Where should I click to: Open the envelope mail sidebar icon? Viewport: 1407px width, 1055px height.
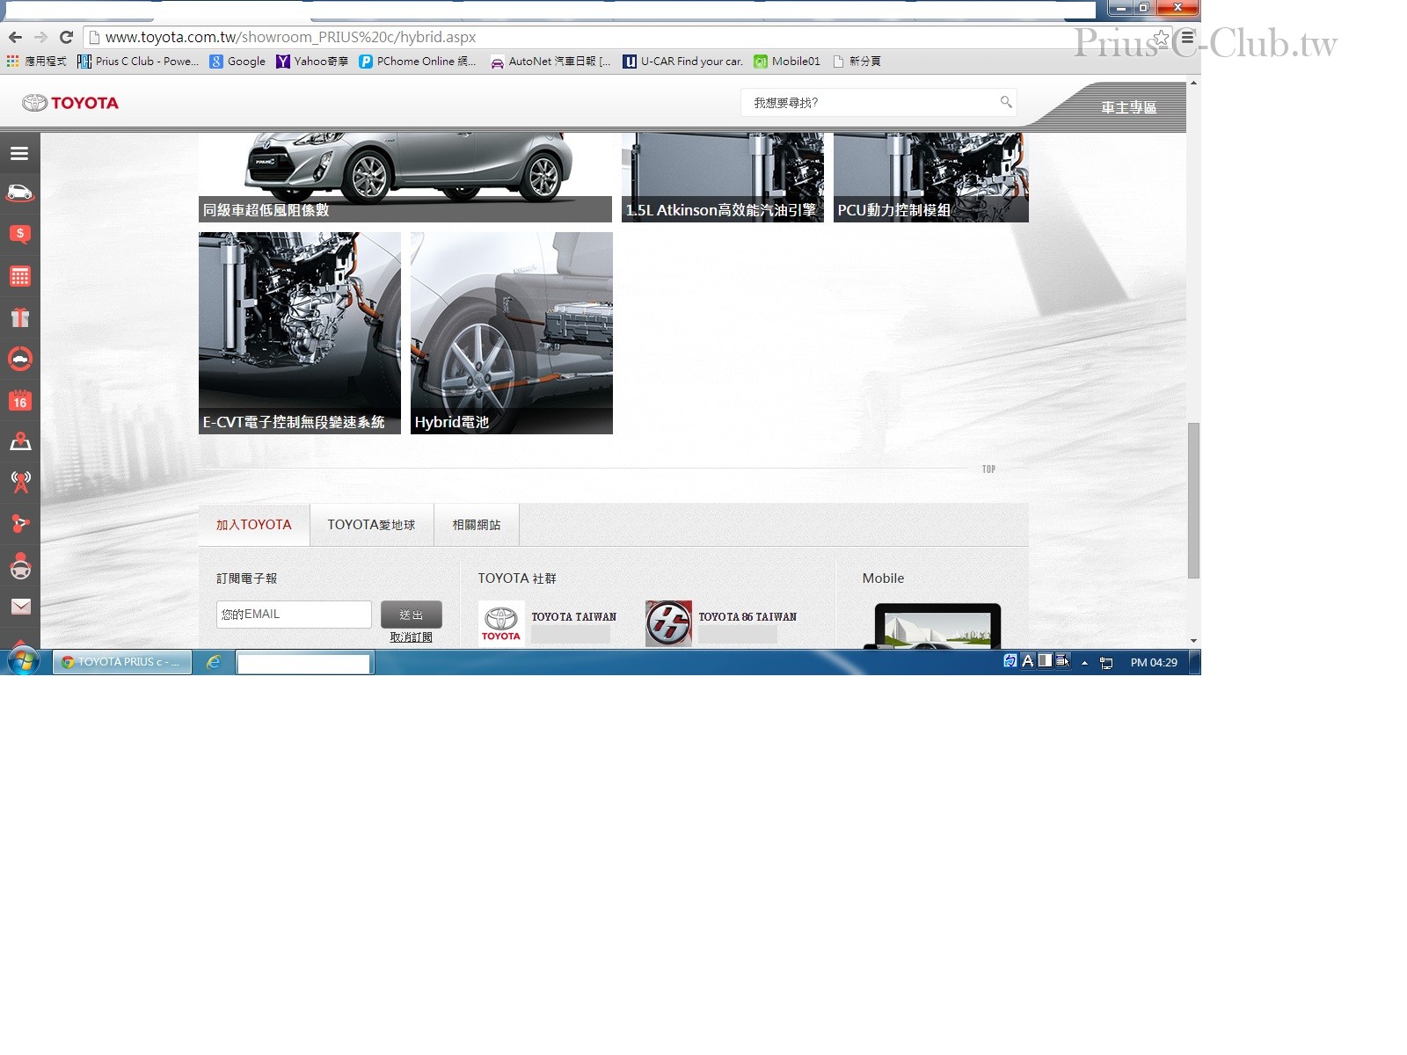click(x=19, y=607)
